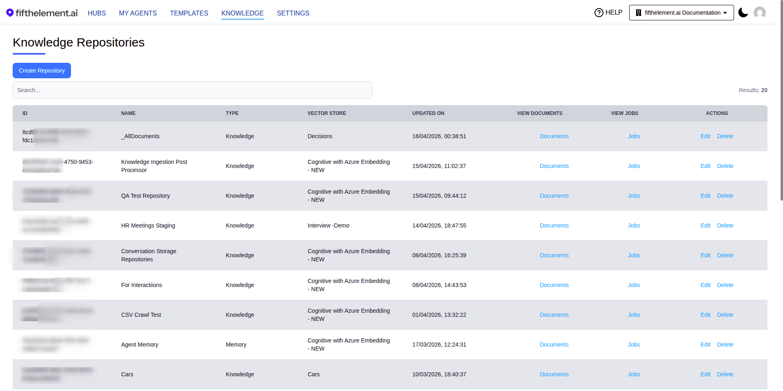View Jobs for HR Meetings Staging
Image resolution: width=783 pixels, height=391 pixels.
(x=634, y=225)
